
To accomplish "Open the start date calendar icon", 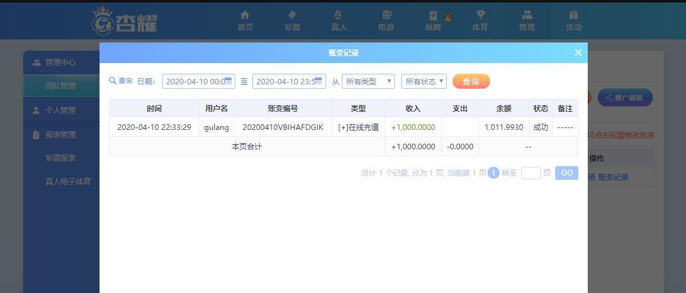I will (228, 81).
